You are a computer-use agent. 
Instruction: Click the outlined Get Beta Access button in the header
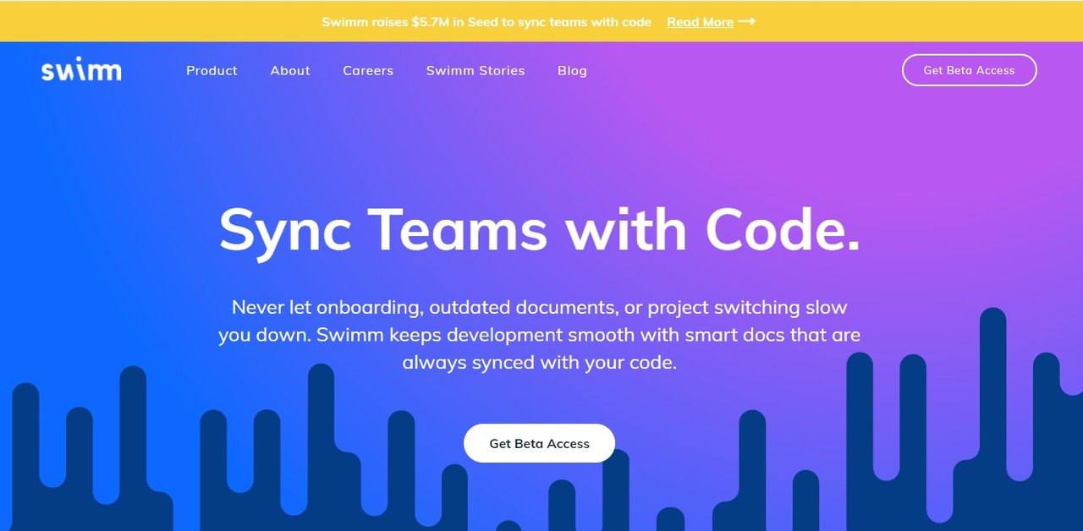point(970,70)
